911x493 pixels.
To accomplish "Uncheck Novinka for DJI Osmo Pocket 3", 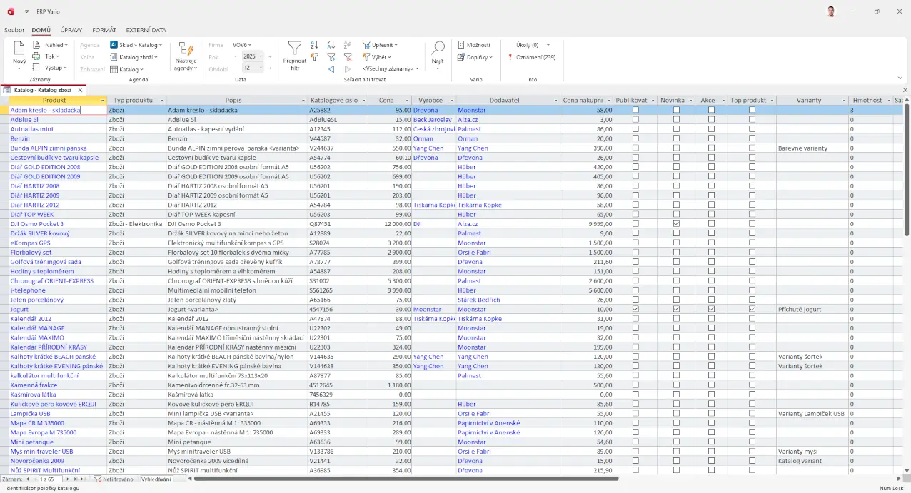I will tap(676, 224).
